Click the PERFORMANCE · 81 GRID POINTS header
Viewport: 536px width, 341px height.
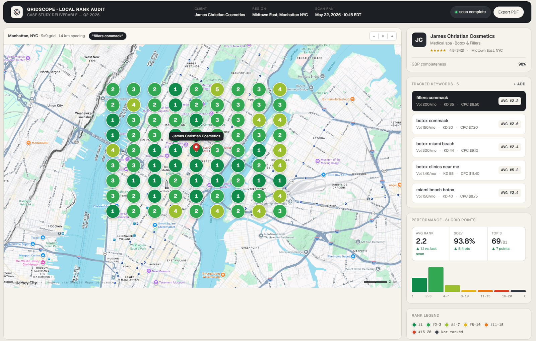[444, 220]
